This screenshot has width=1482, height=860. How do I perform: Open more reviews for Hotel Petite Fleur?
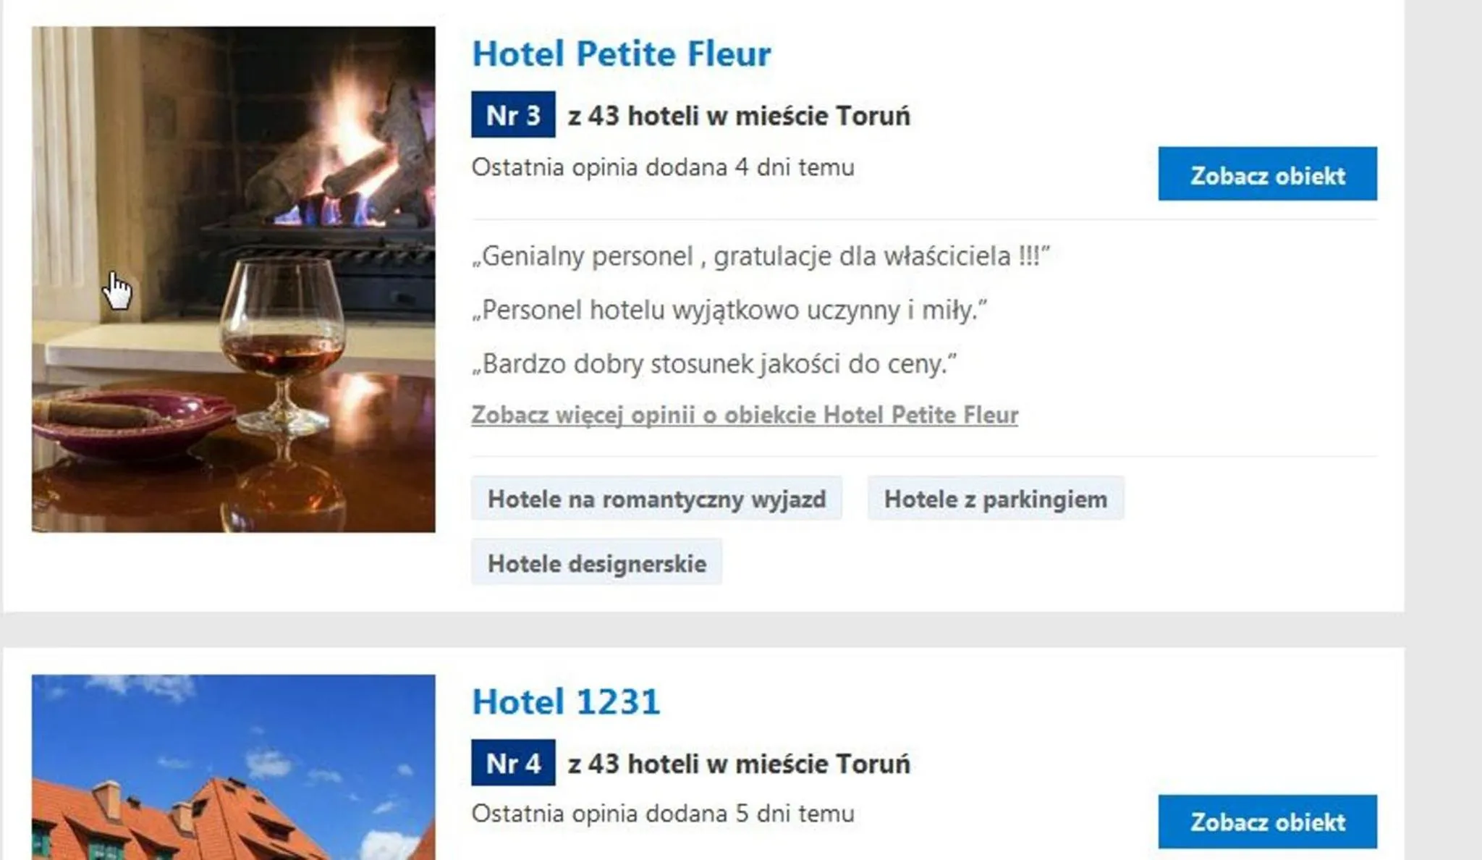point(744,415)
